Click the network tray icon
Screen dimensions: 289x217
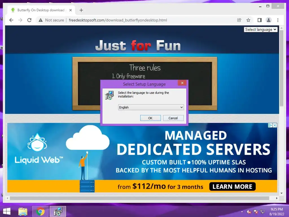262,212
